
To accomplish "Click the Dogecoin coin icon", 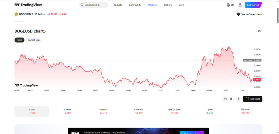I will [x=16, y=14].
